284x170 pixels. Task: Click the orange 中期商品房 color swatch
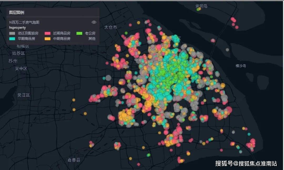[x=47, y=39]
